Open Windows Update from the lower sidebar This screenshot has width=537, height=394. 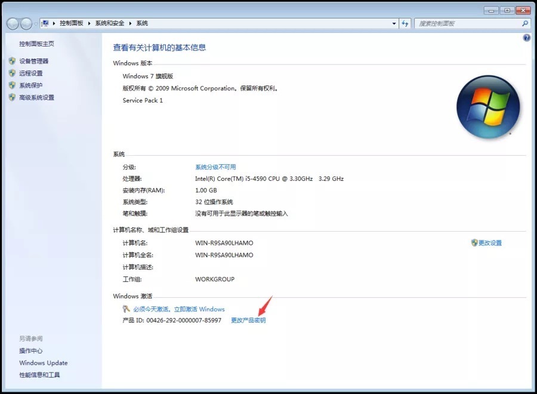click(x=43, y=363)
